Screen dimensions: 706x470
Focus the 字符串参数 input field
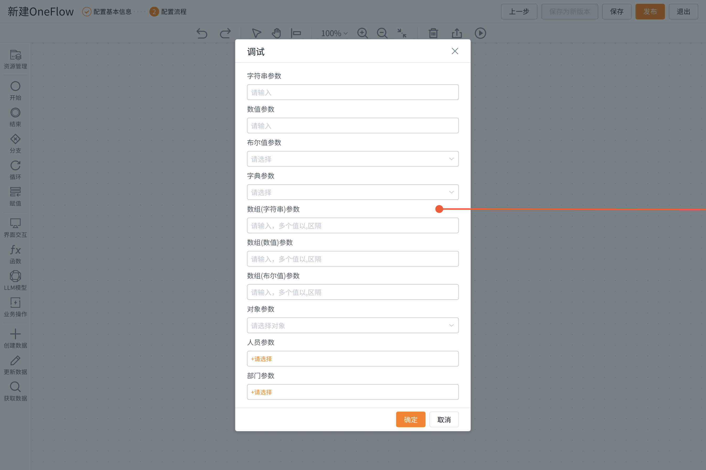tap(352, 92)
